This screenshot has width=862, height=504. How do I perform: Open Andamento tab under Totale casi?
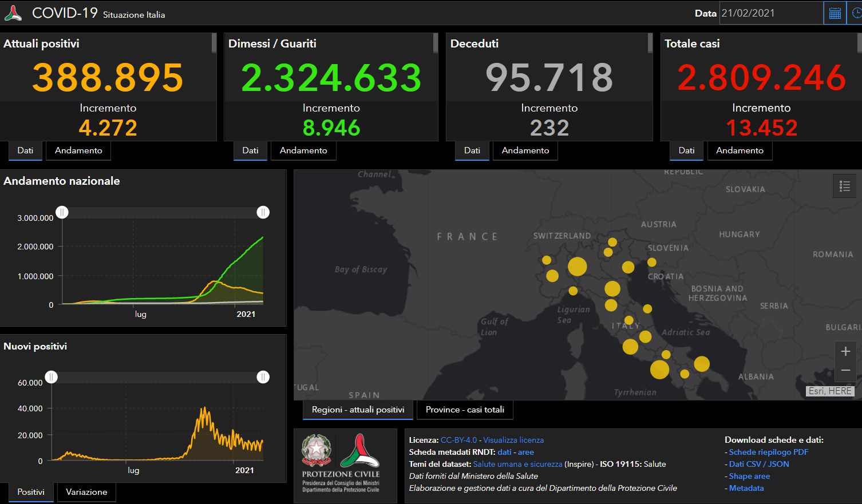(x=740, y=150)
